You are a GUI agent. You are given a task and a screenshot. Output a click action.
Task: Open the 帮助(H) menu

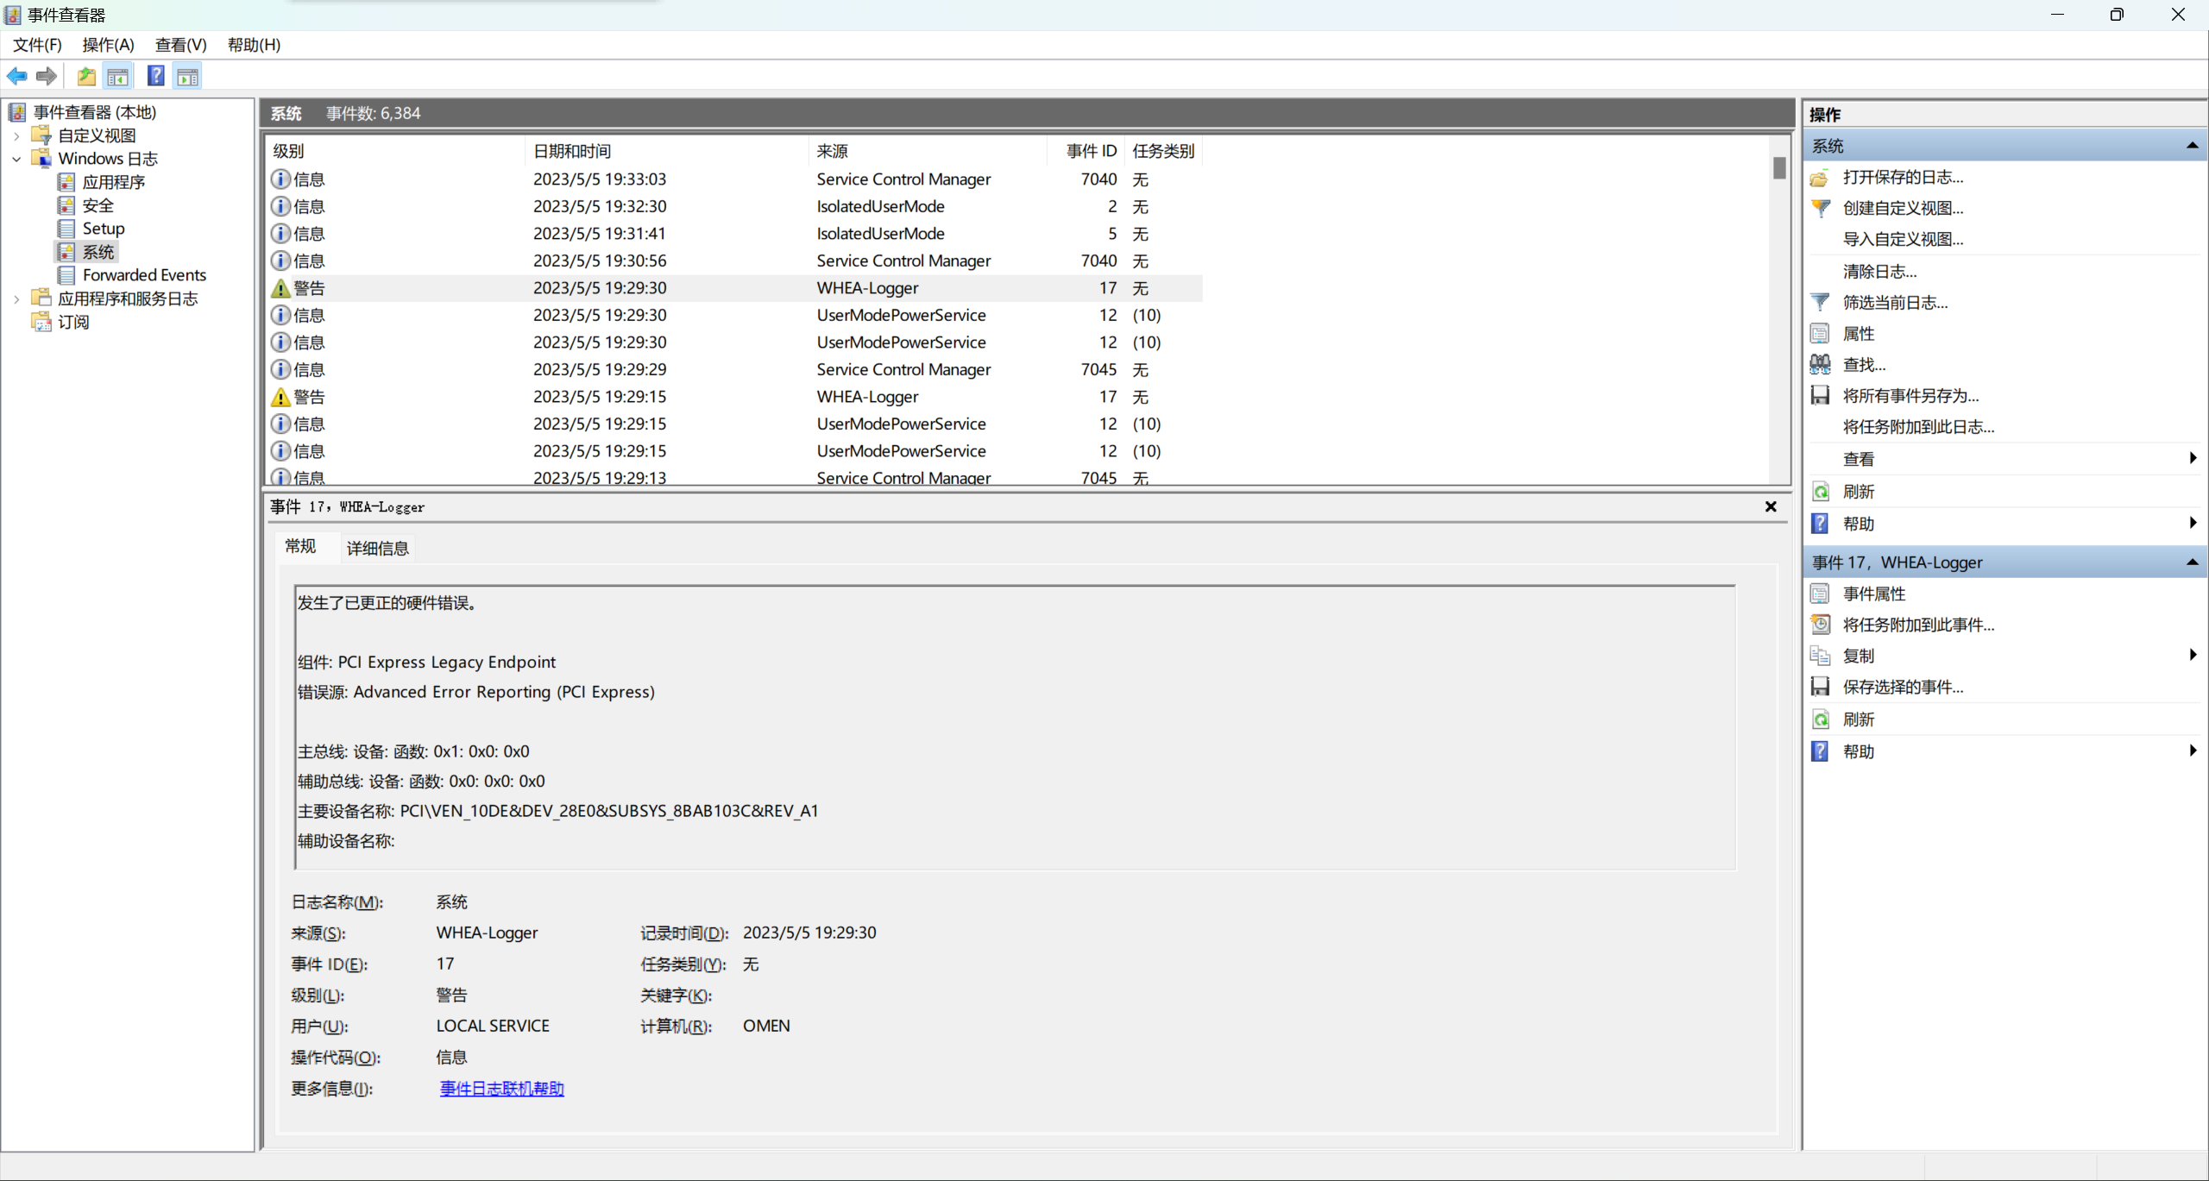click(x=254, y=45)
